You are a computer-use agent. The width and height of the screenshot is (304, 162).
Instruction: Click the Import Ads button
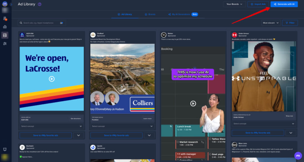tap(258, 4)
